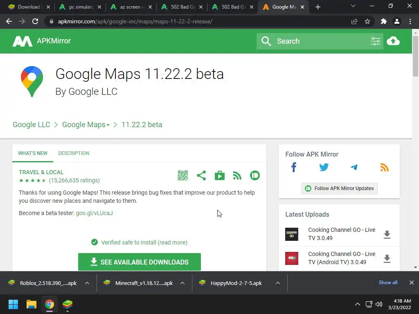
Task: Open the green RSS feed icon for this app
Action: point(237,175)
